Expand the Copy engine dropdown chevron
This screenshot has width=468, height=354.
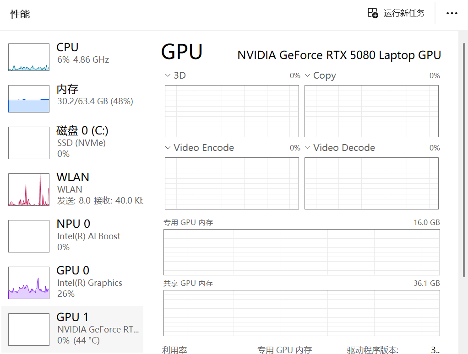pos(307,75)
